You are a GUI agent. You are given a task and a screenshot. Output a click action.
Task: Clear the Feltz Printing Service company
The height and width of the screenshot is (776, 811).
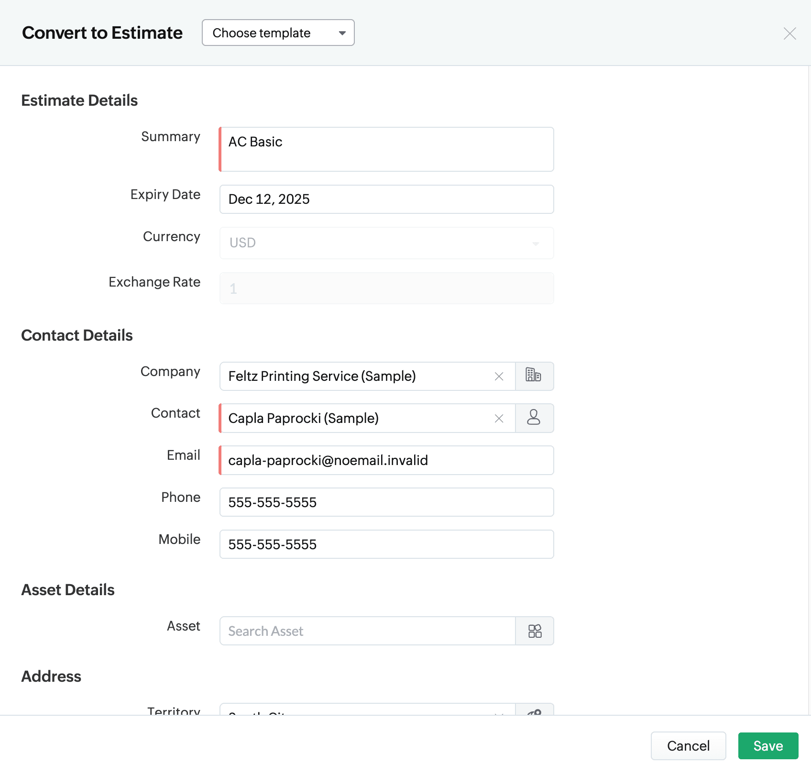pyautogui.click(x=499, y=377)
